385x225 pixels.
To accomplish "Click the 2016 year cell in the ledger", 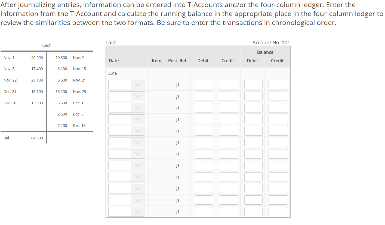I will click(113, 73).
